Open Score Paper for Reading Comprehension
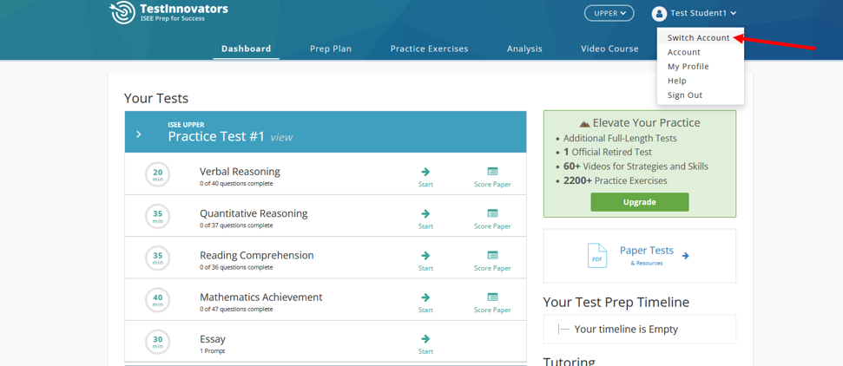This screenshot has height=366, width=843. coord(492,261)
